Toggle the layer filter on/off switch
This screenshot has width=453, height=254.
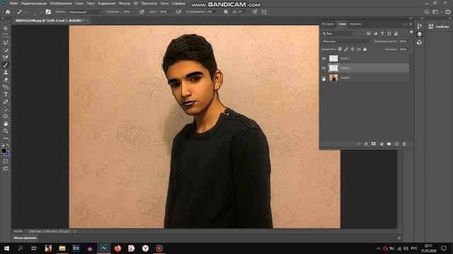pyautogui.click(x=411, y=32)
